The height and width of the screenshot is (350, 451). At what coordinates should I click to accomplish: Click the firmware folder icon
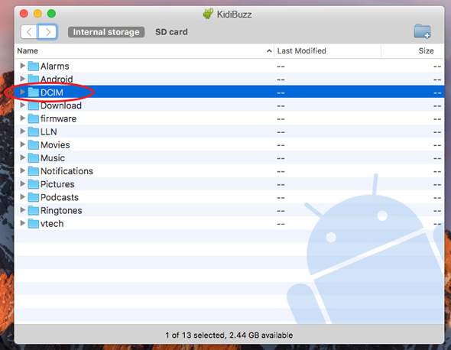coord(34,118)
